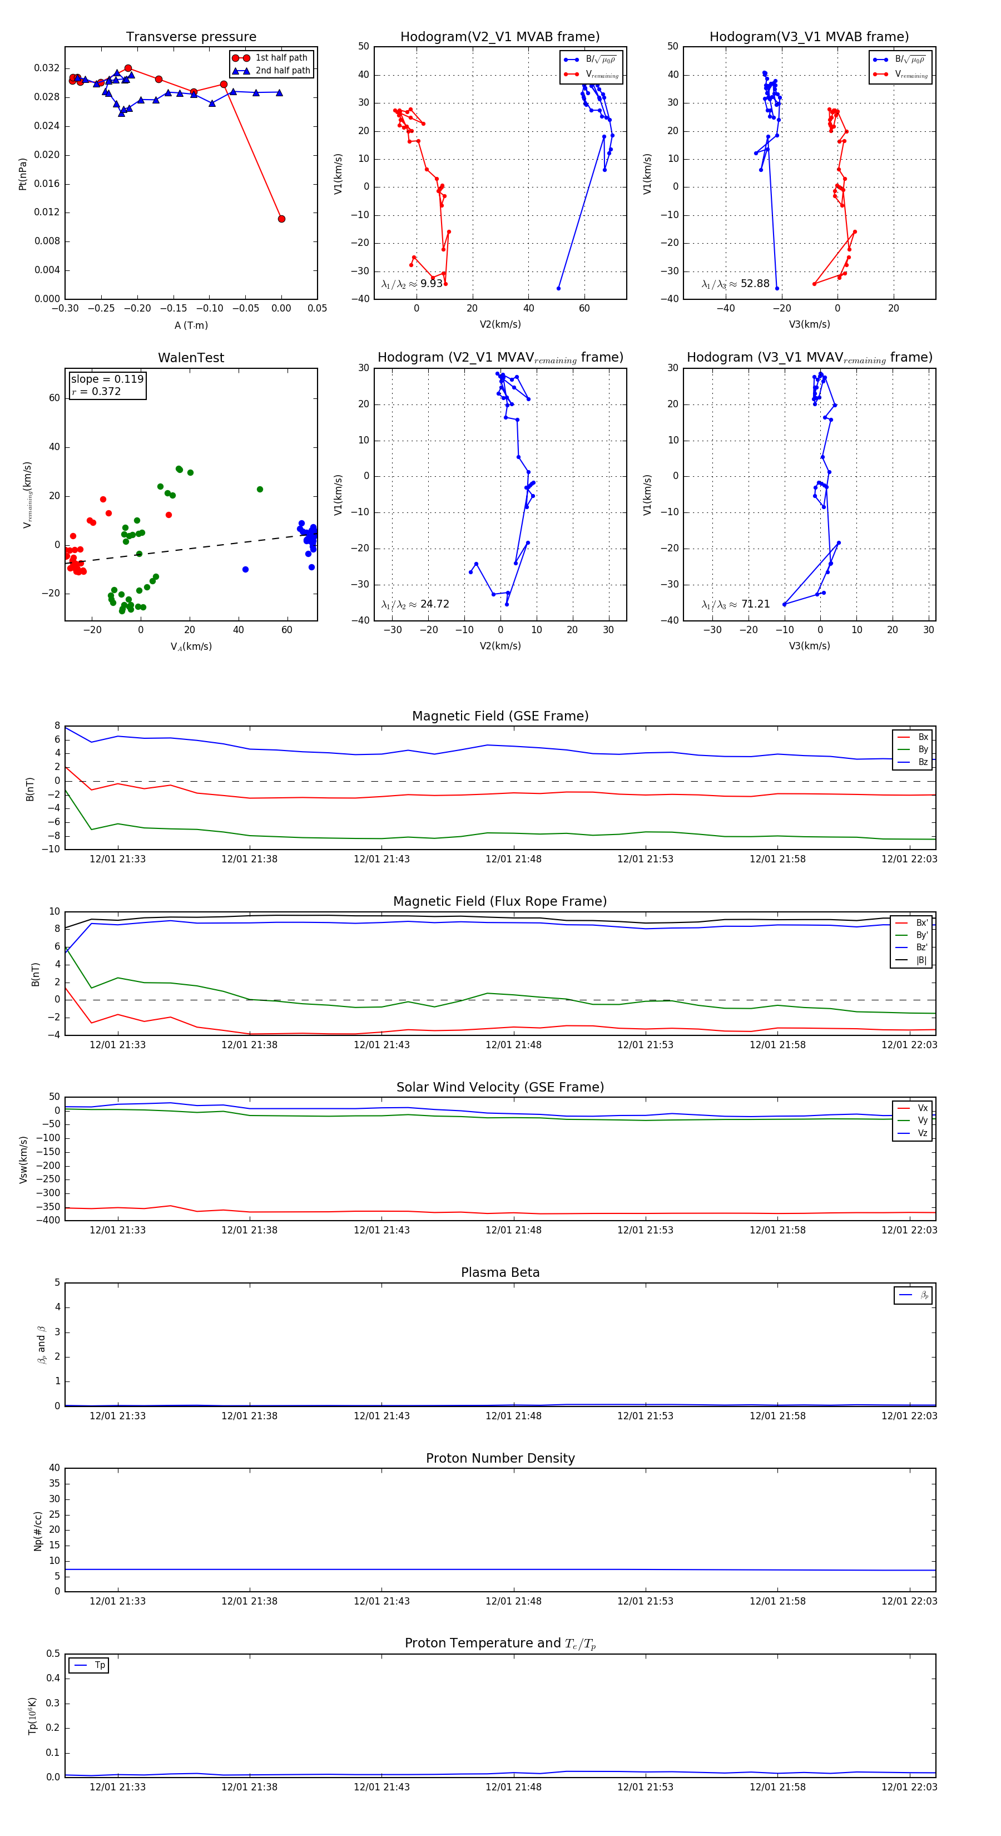1001x1836 pixels.
Task: Click 'Magnetic Field (GSE Frame)' title
Action: (500, 716)
